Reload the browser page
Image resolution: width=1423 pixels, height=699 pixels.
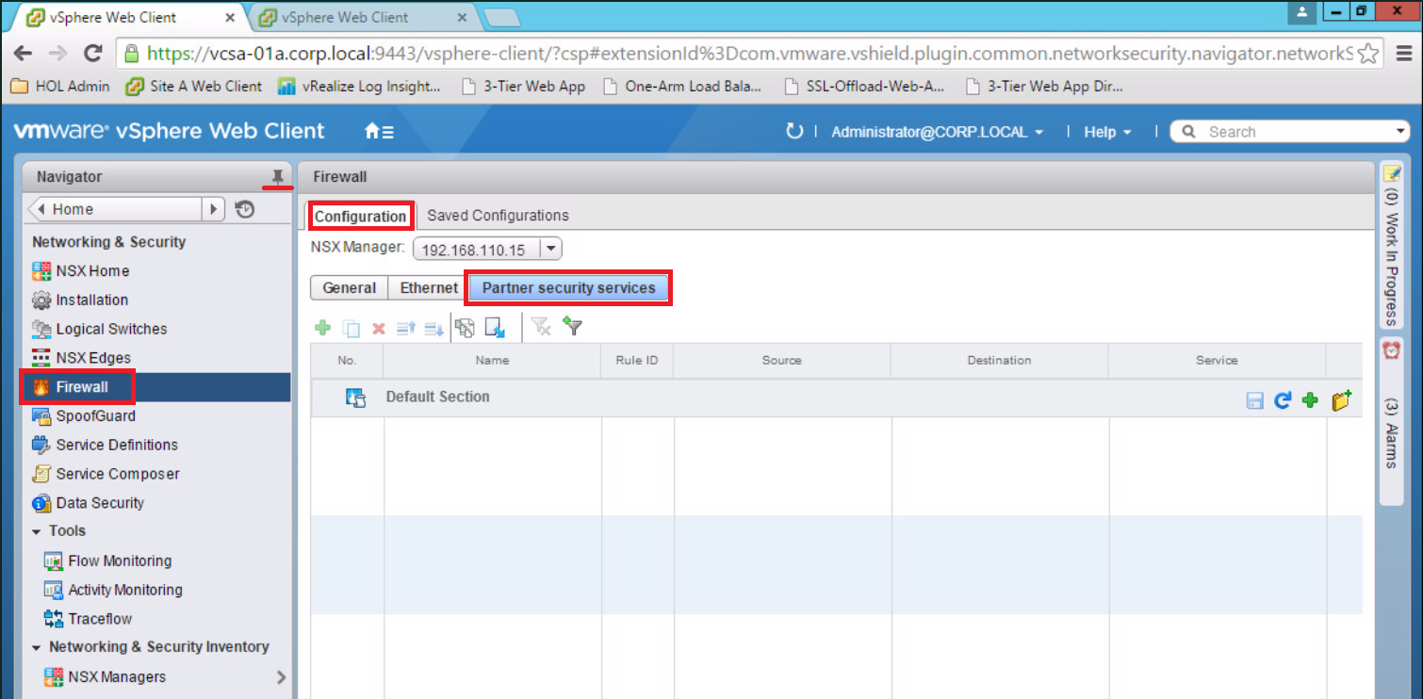[x=92, y=53]
